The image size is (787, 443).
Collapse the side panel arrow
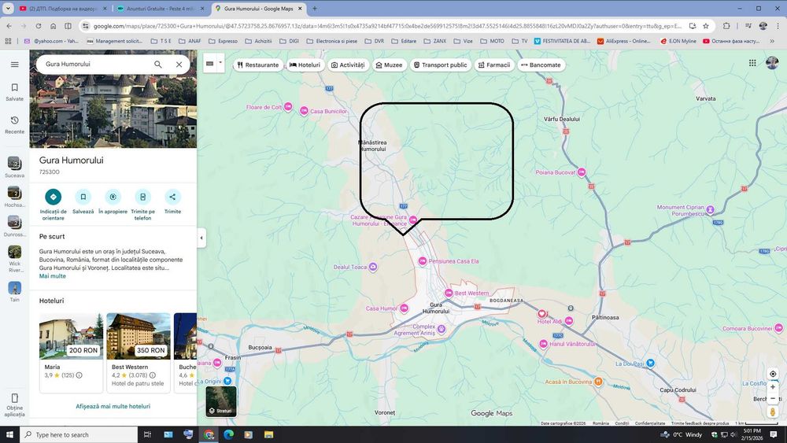tap(201, 238)
